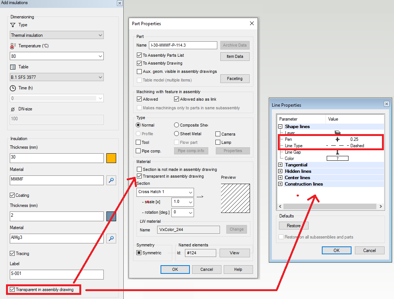Enable Section is not made in assembly drawing

[x=139, y=169]
